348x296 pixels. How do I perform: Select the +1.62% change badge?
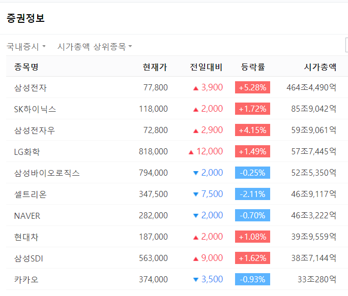tap(252, 258)
